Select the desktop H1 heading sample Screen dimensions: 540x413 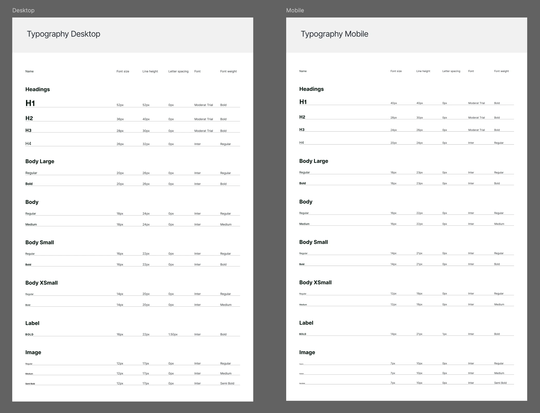coord(30,103)
